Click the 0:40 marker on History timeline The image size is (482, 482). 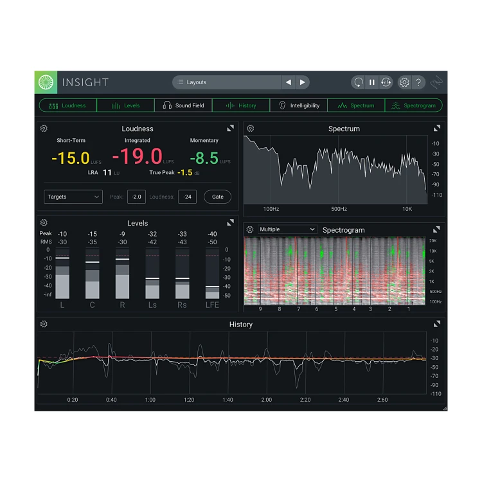pyautogui.click(x=111, y=400)
